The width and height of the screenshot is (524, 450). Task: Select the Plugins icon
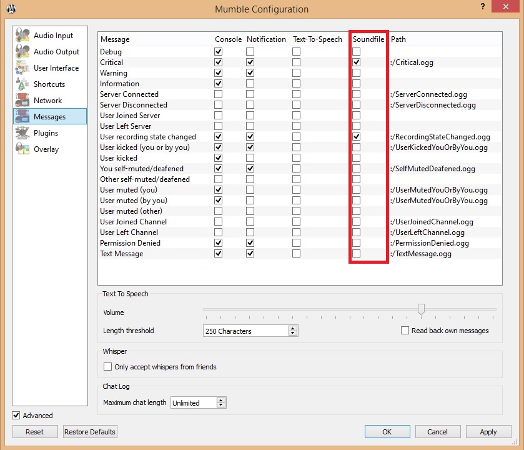click(22, 133)
